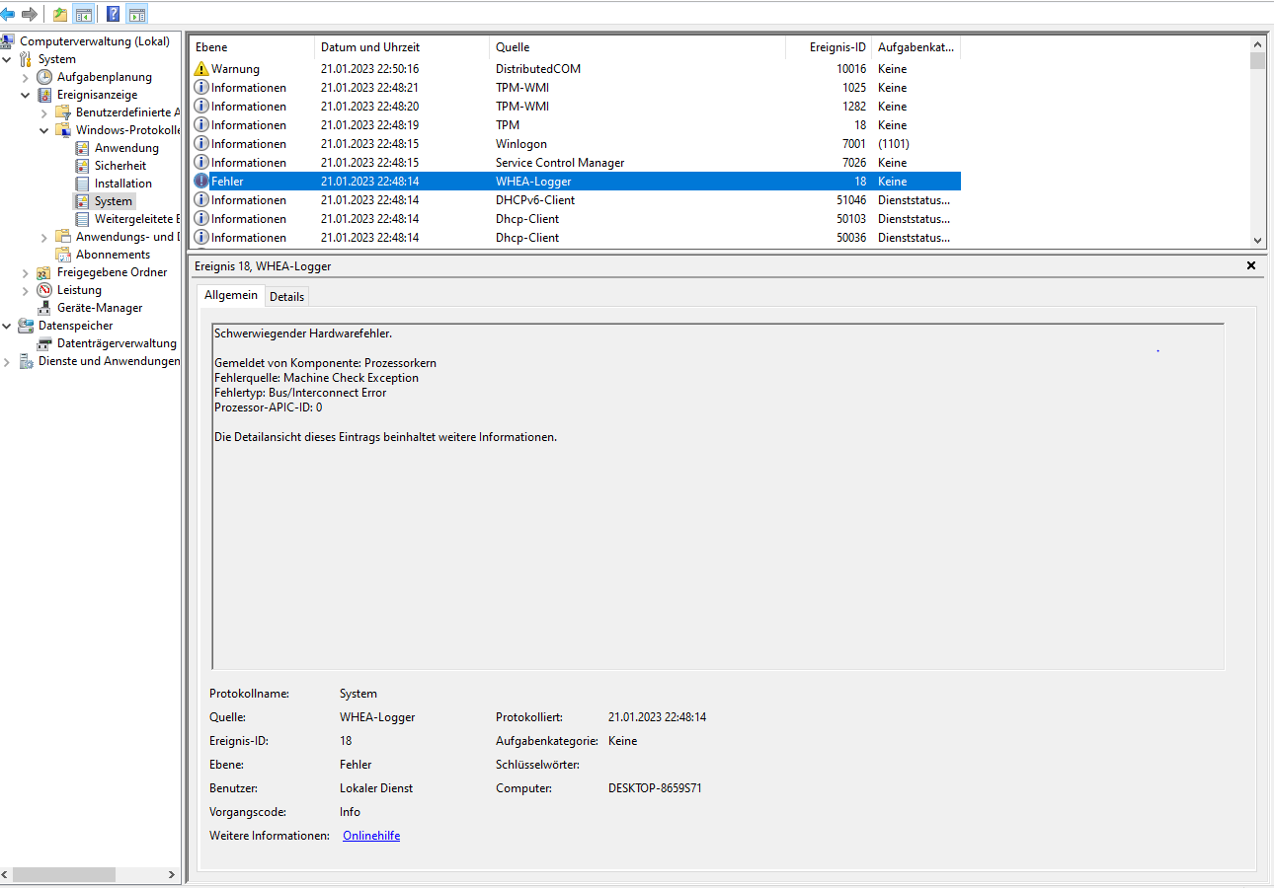The image size is (1274, 888).
Task: Select the TPM-WMI event with ID 1282
Action: (x=575, y=107)
